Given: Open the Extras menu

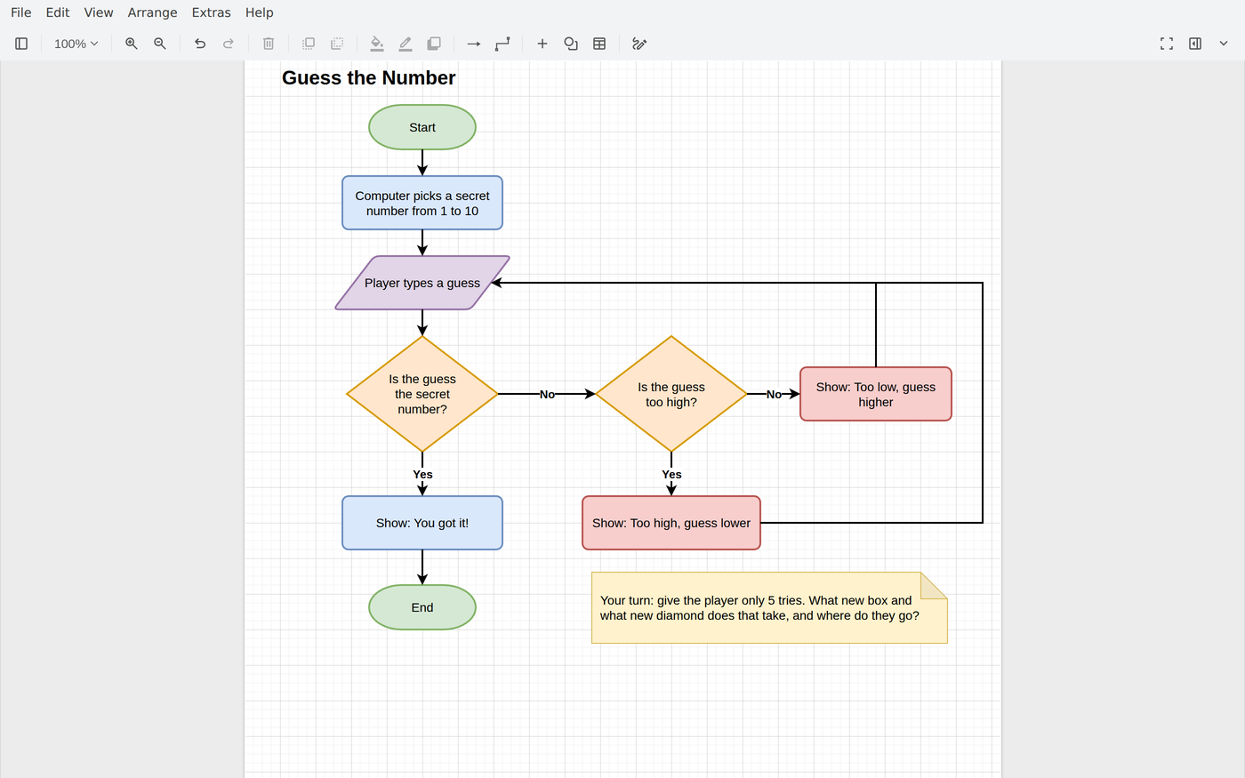Looking at the screenshot, I should (211, 12).
